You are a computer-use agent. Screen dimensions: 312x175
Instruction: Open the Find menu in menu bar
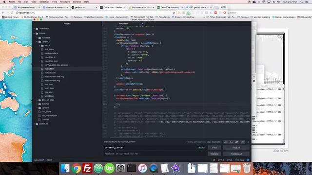click(x=55, y=2)
